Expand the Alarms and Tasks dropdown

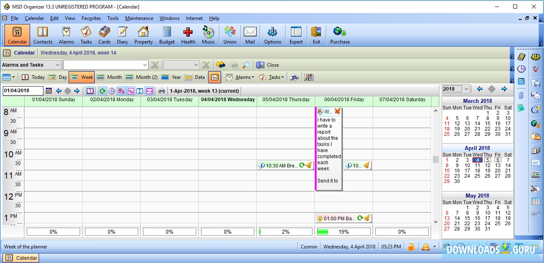point(57,65)
